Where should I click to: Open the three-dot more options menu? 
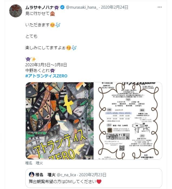pyautogui.click(x=160, y=7)
